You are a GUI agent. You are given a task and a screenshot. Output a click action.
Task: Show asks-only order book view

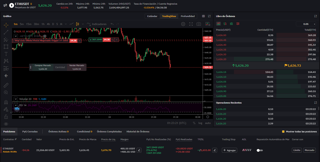tap(238, 24)
